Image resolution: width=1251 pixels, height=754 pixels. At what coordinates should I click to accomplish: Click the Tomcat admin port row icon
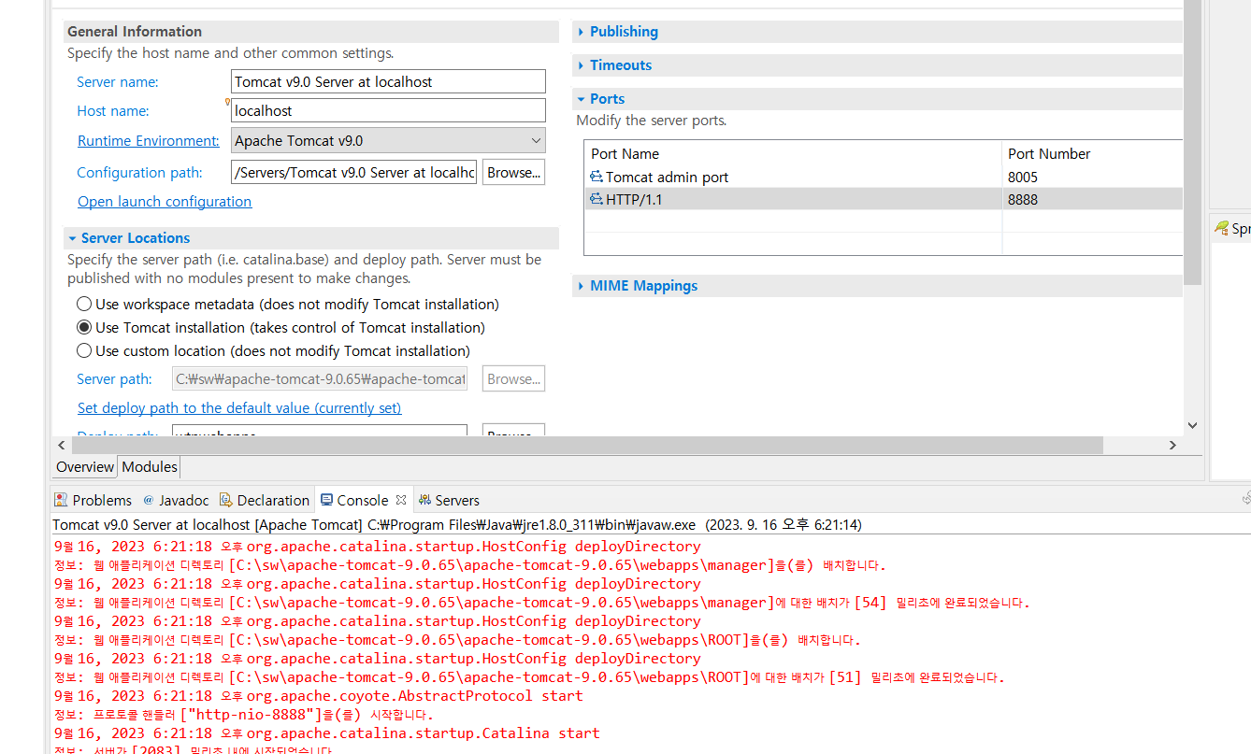point(597,177)
